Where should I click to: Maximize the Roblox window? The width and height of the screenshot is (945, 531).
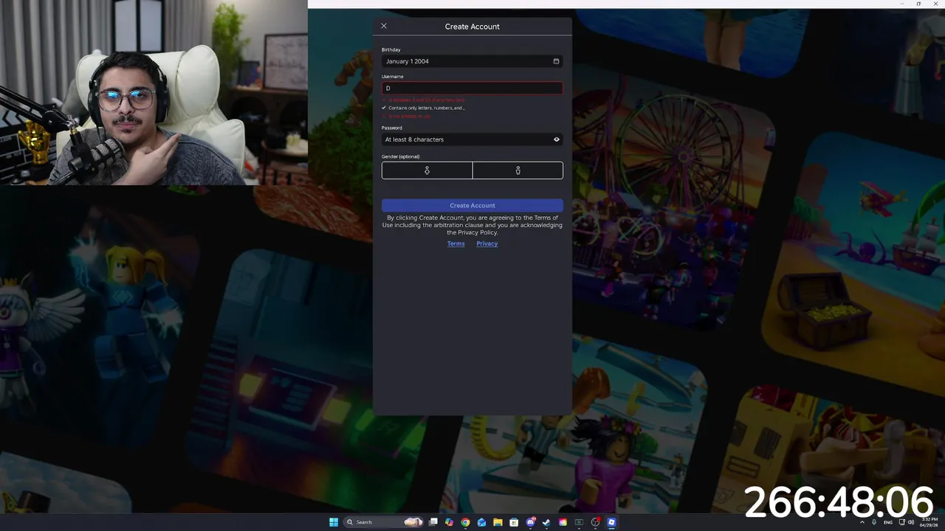coord(918,4)
